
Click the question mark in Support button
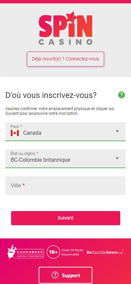tap(55, 275)
